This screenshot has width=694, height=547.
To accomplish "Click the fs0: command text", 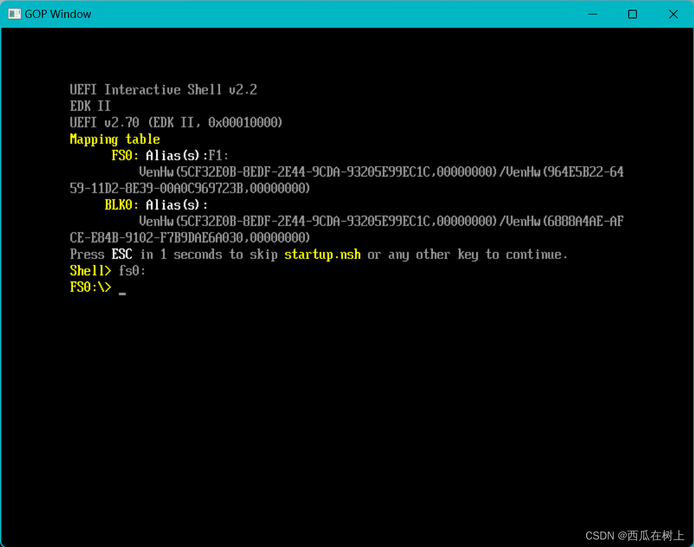I will click(x=132, y=271).
